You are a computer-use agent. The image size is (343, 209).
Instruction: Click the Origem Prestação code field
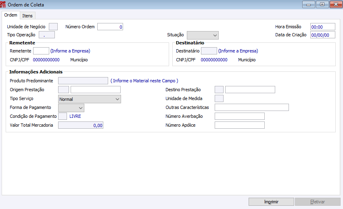click(x=63, y=90)
